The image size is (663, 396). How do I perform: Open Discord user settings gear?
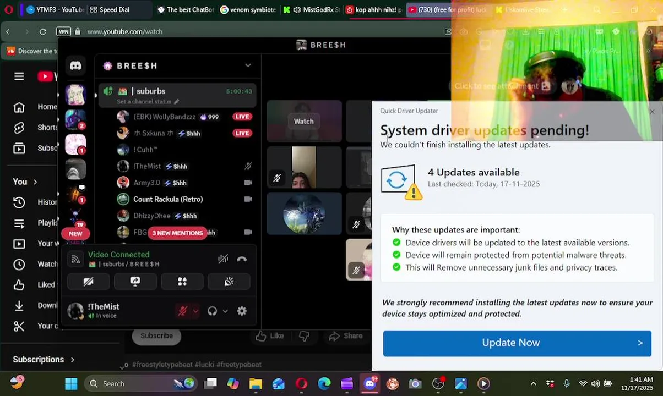tap(242, 311)
